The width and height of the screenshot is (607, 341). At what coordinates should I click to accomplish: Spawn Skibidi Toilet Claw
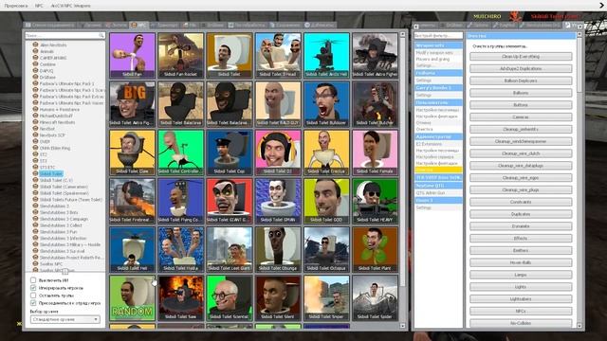pyautogui.click(x=132, y=153)
